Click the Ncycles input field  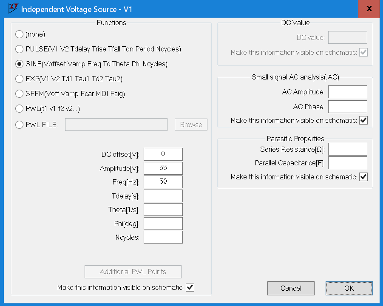163,237
